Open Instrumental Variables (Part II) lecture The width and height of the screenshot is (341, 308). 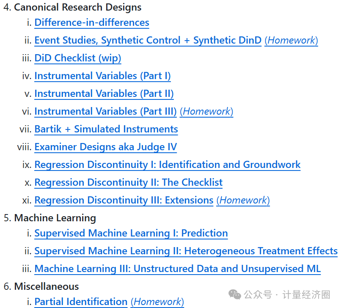[104, 94]
